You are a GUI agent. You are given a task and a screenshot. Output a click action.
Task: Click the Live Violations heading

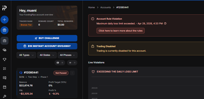(96, 63)
